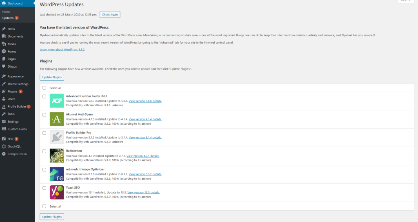Click the Forms sidebar icon

(x=4, y=51)
